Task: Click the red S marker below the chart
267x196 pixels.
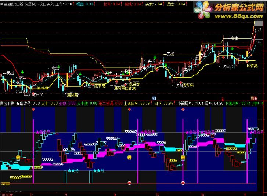Action: (223, 99)
